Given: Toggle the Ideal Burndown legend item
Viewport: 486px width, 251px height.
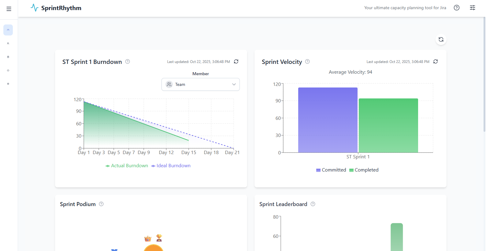Looking at the screenshot, I should [171, 166].
